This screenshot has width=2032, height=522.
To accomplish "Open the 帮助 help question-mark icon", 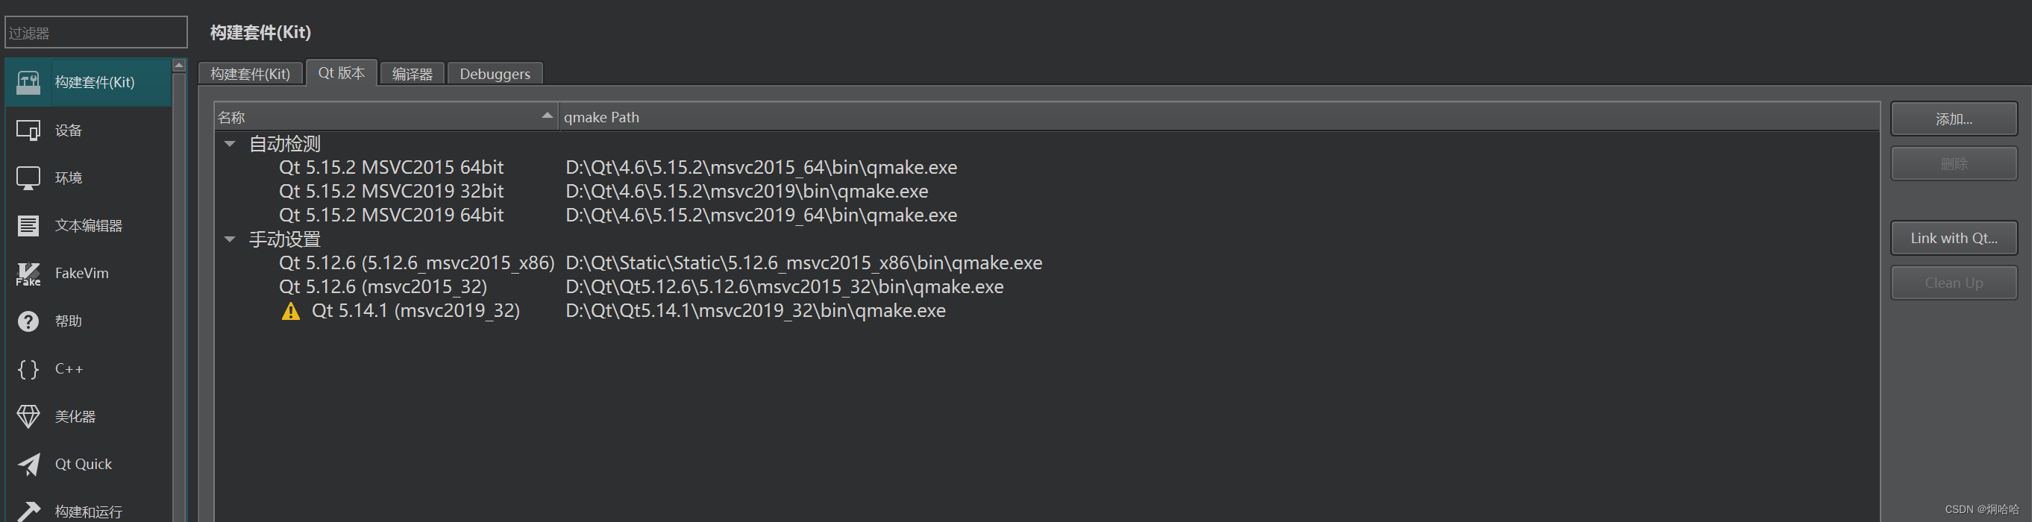I will (28, 321).
